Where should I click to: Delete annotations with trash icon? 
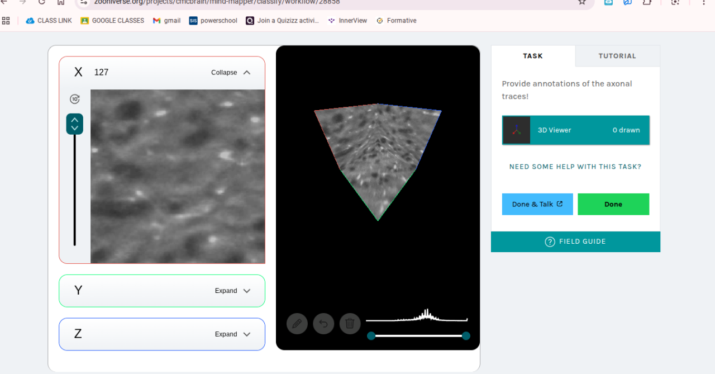point(350,323)
